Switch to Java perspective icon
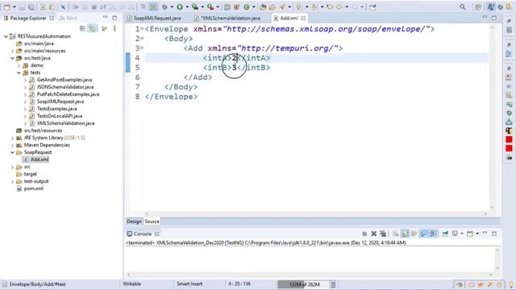The image size is (516, 290). coord(491,7)
